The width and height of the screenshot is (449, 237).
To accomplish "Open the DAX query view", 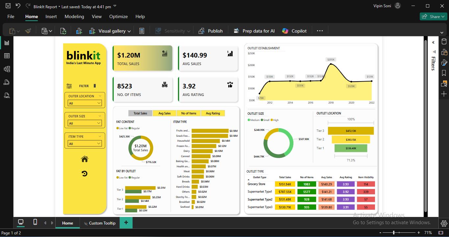I will [x=7, y=82].
